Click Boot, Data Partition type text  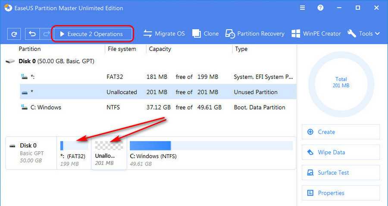[x=260, y=108]
